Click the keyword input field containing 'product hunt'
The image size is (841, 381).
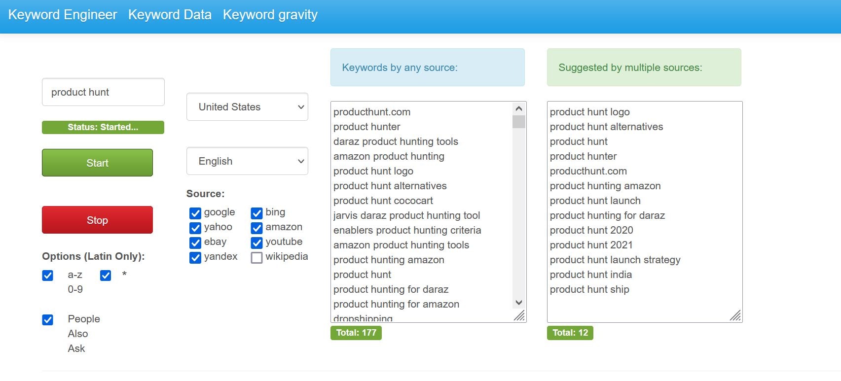point(103,92)
